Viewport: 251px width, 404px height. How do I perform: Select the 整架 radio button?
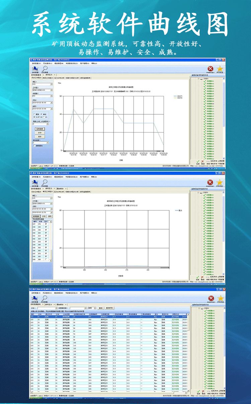pyautogui.click(x=34, y=114)
